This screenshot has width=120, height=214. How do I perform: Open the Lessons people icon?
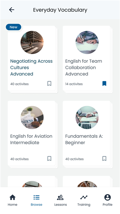(60, 197)
